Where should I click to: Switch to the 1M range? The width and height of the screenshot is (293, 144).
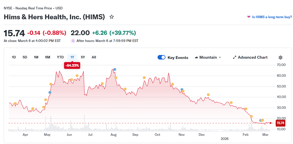coord(36,57)
